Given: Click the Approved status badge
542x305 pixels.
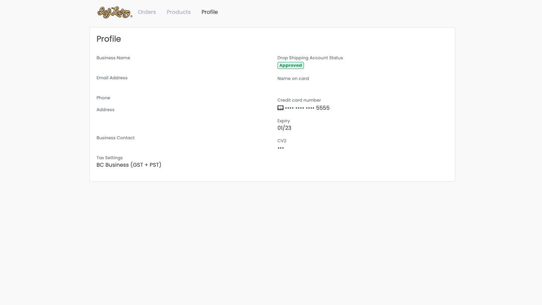Looking at the screenshot, I should [290, 65].
